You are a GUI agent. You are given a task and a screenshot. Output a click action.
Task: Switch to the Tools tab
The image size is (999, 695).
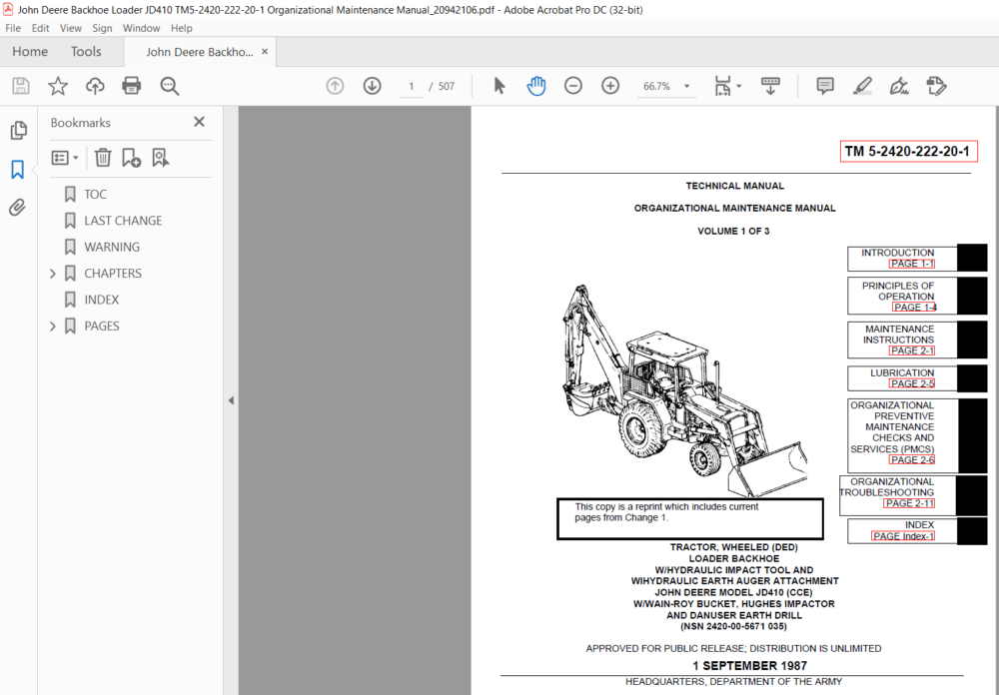[x=86, y=52]
